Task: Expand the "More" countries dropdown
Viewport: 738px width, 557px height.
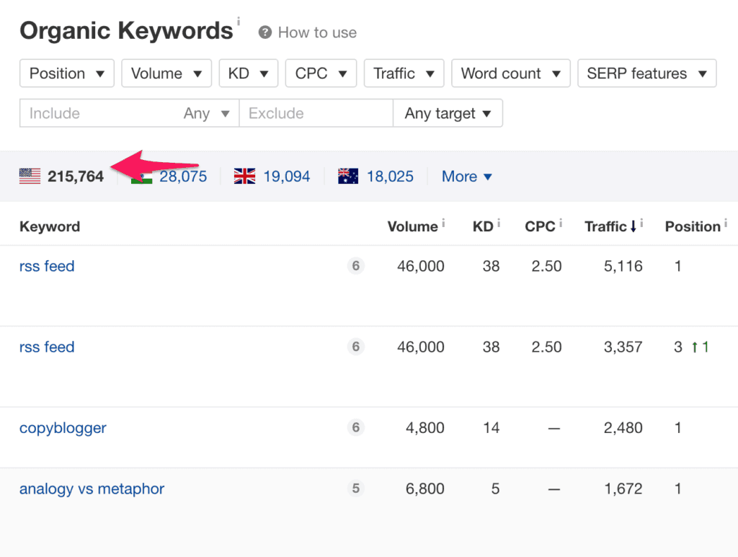Action: (467, 176)
